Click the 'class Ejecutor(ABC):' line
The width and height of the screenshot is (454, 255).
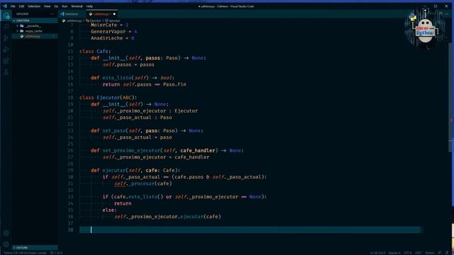click(109, 98)
